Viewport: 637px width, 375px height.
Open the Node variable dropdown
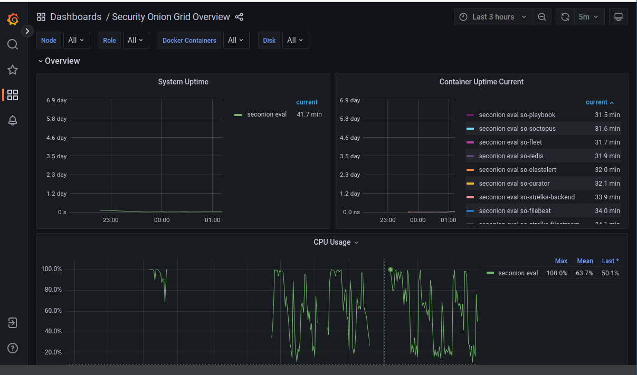(77, 40)
